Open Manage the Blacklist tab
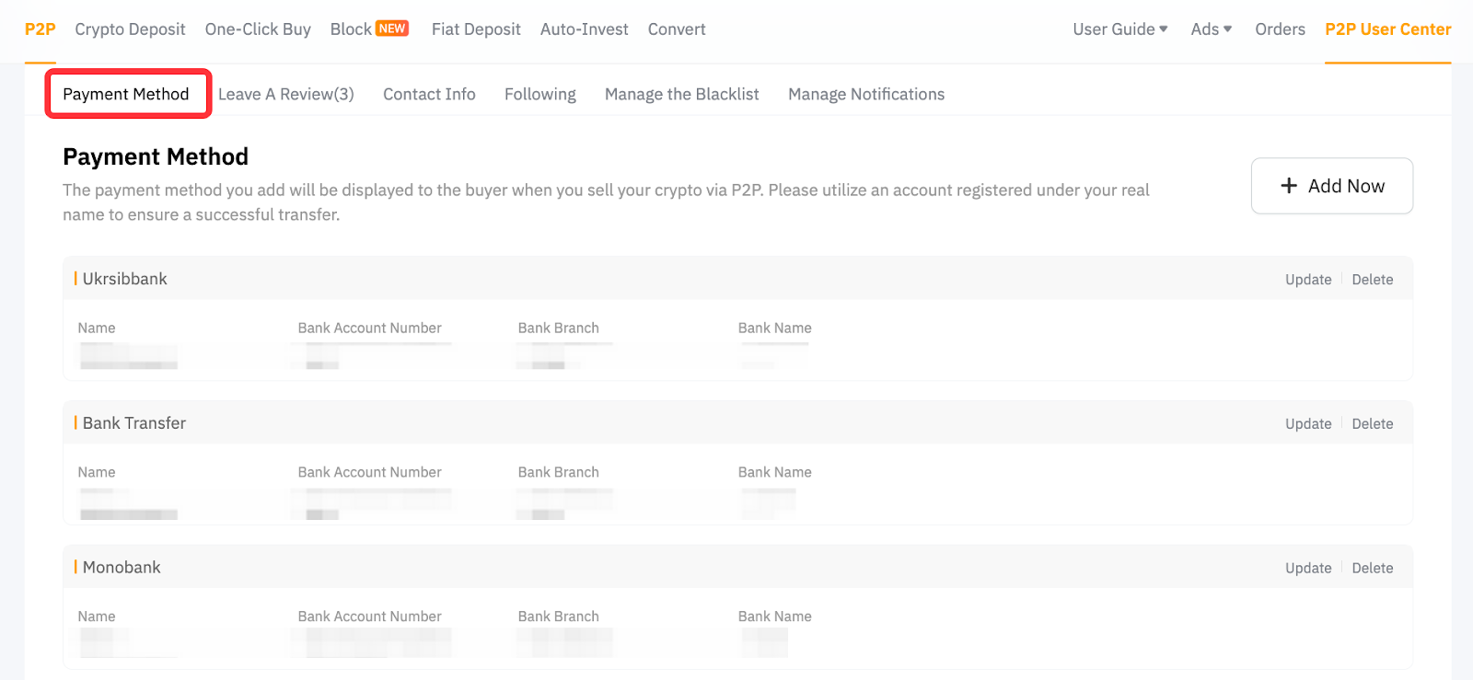Image resolution: width=1473 pixels, height=680 pixels. [681, 94]
